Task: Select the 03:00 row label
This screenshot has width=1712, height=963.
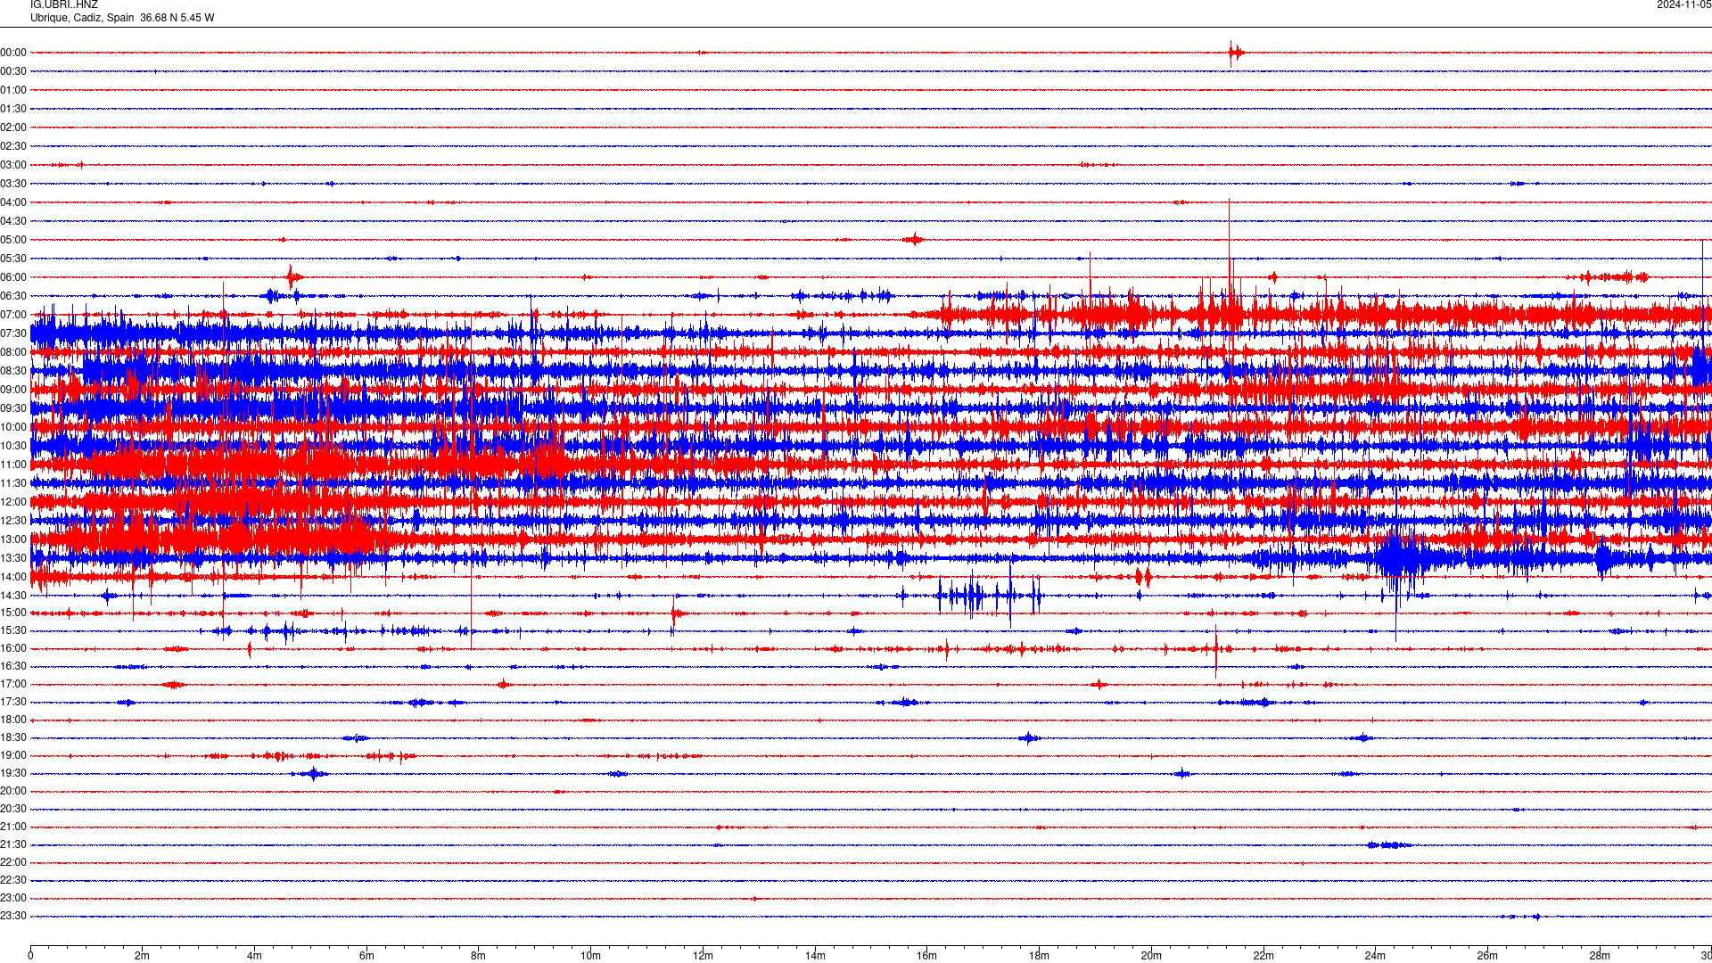Action: tap(13, 165)
